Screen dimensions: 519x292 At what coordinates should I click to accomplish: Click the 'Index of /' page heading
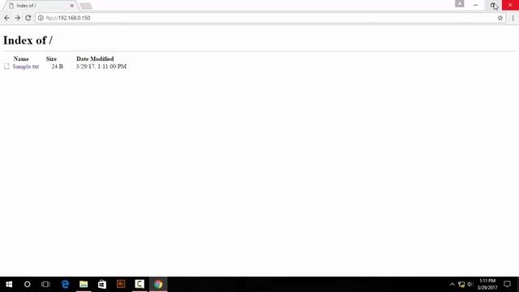[28, 41]
